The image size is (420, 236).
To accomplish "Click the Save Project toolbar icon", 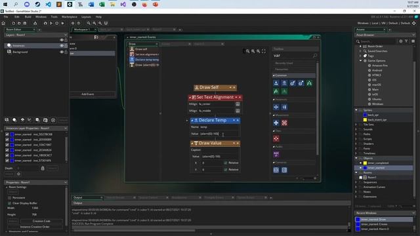I will (25, 24).
